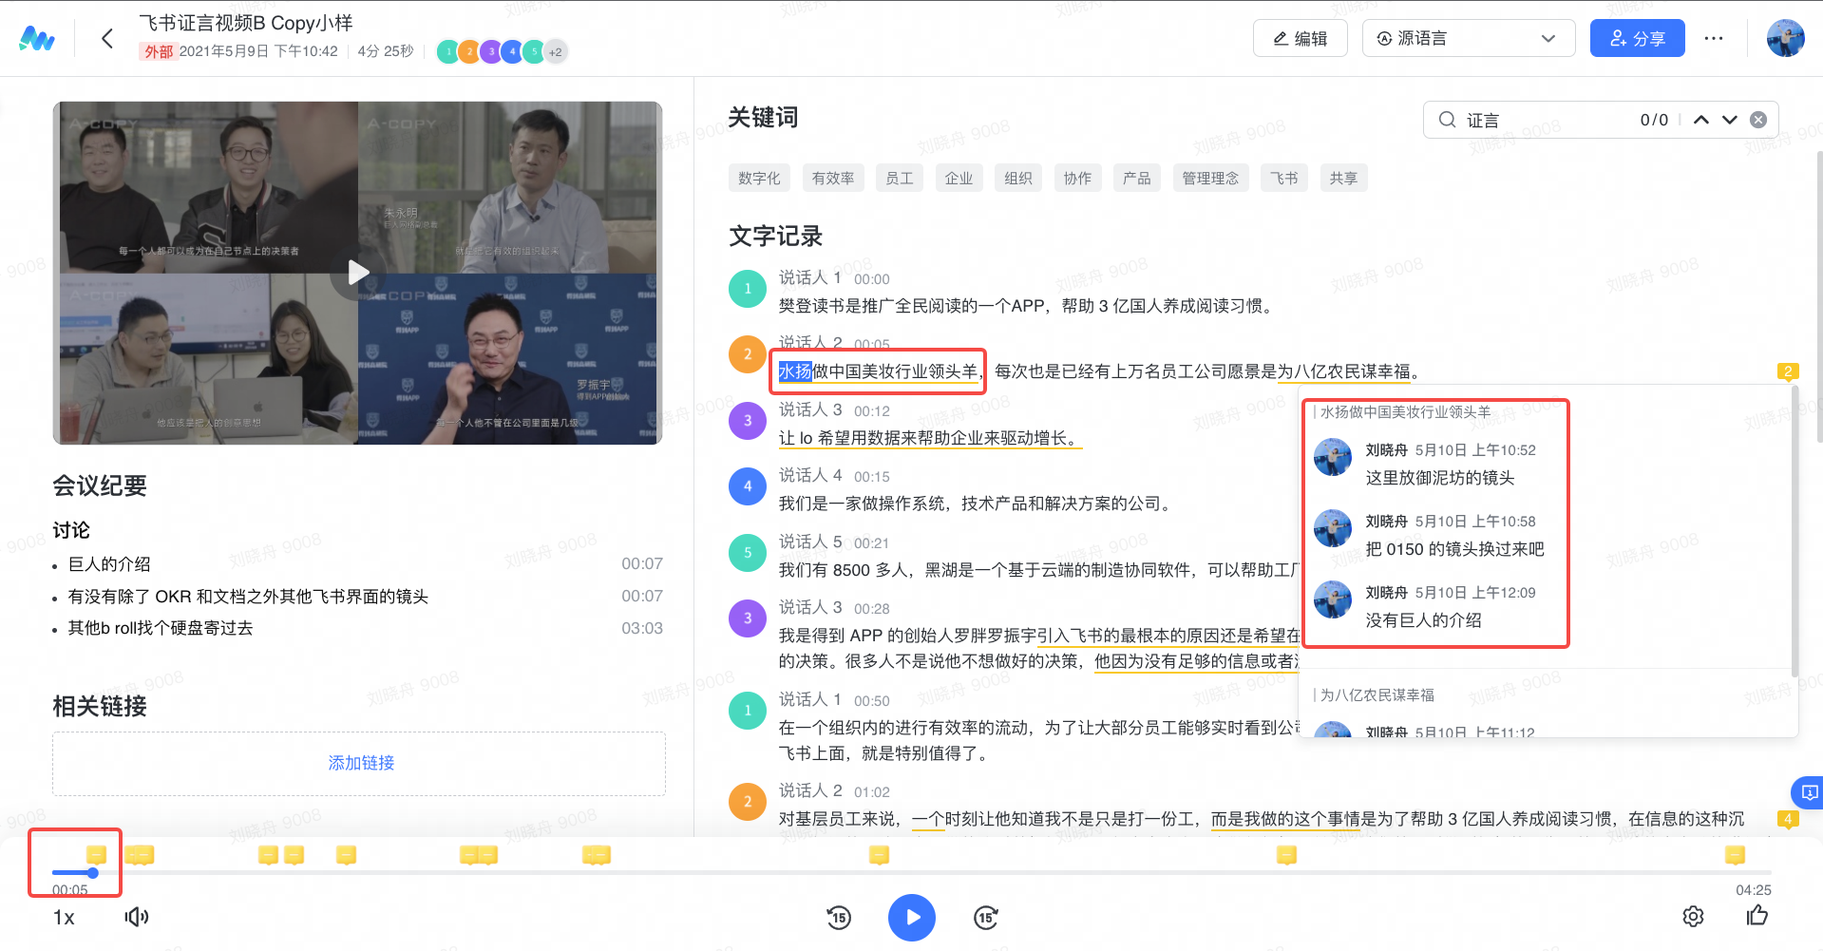Screen dimensions: 1823x951
Task: Open the user profile avatar
Action: click(1785, 38)
